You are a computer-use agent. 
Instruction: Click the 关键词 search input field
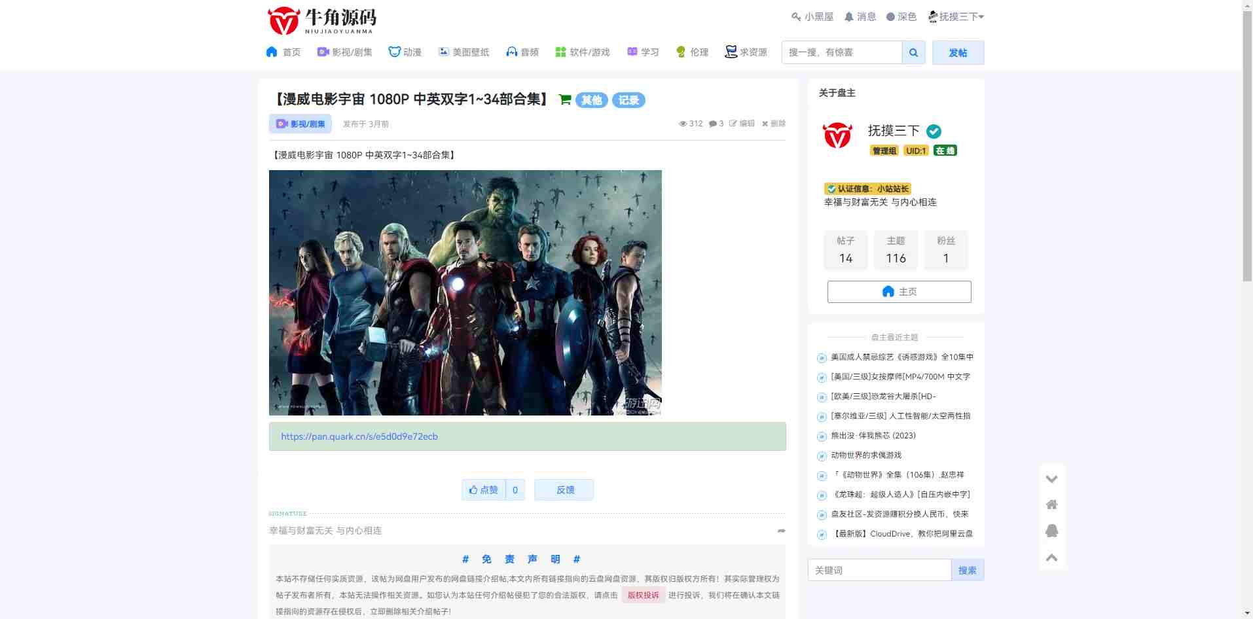pos(879,570)
